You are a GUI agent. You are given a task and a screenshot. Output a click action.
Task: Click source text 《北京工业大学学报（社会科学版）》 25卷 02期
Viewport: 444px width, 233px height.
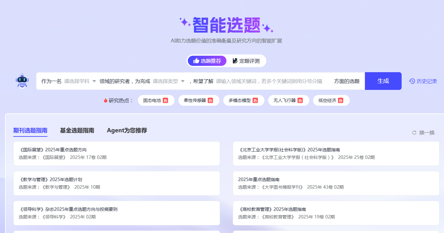(x=306, y=157)
